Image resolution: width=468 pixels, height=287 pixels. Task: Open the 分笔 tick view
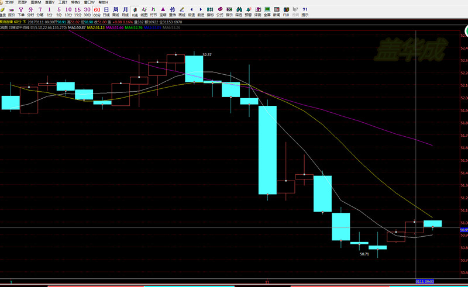[40, 12]
